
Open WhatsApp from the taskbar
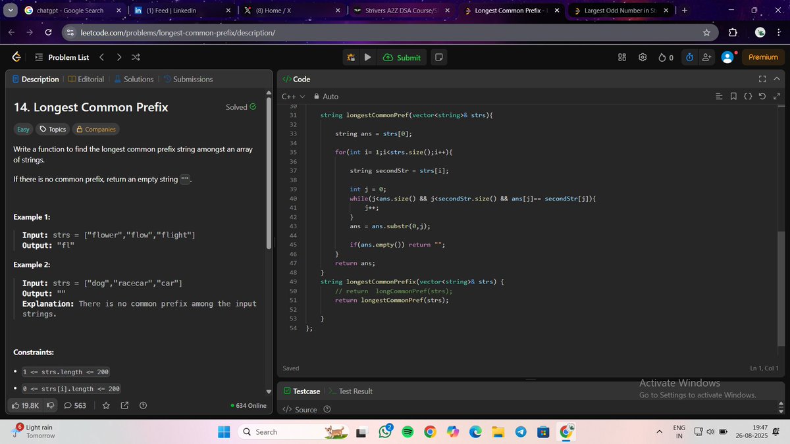[x=384, y=432]
